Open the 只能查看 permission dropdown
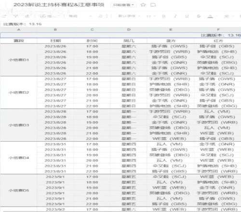The image size is (241, 212). point(123,5)
